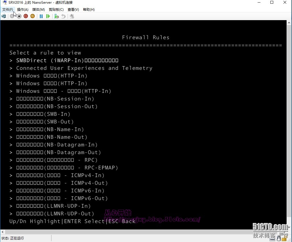Open the 剪贴板(C) menu
292x242 pixels.
click(x=56, y=9)
